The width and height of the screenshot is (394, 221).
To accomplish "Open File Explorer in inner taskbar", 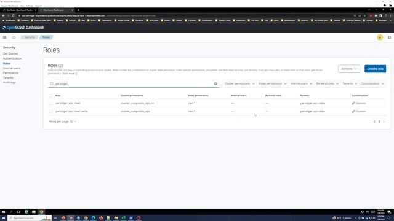I will [x=34, y=212].
